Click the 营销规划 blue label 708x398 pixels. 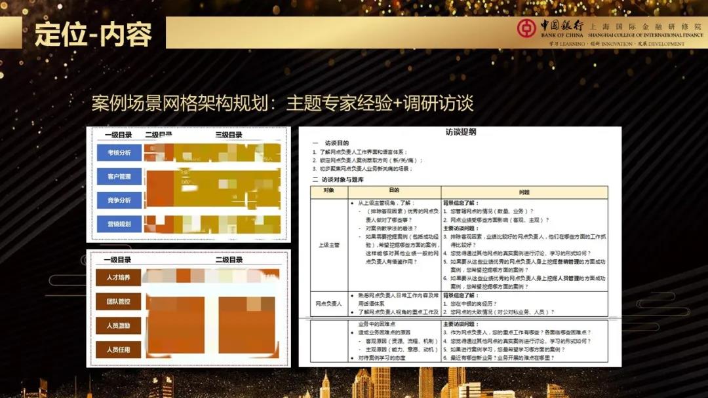[x=115, y=224]
